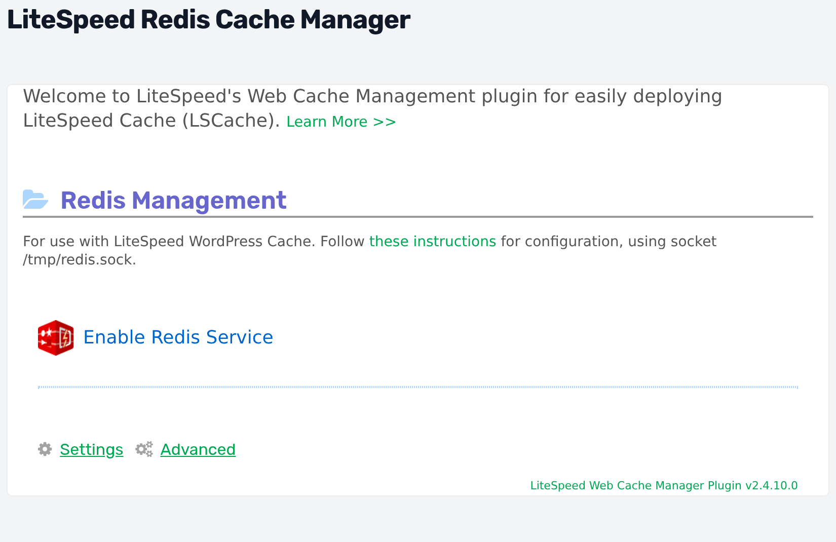Enable Redis Service link
Image resolution: width=836 pixels, height=542 pixels.
point(178,337)
